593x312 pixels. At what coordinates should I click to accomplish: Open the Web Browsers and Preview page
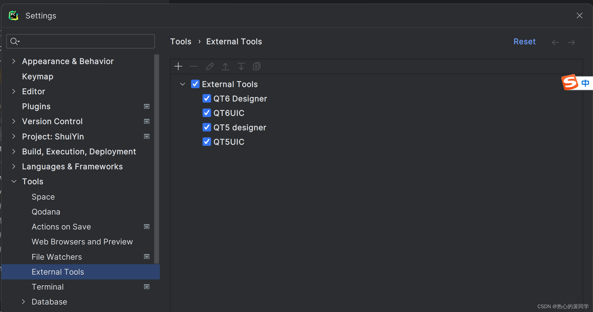[82, 241]
